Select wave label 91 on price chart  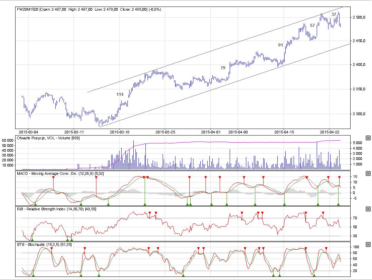coord(280,45)
